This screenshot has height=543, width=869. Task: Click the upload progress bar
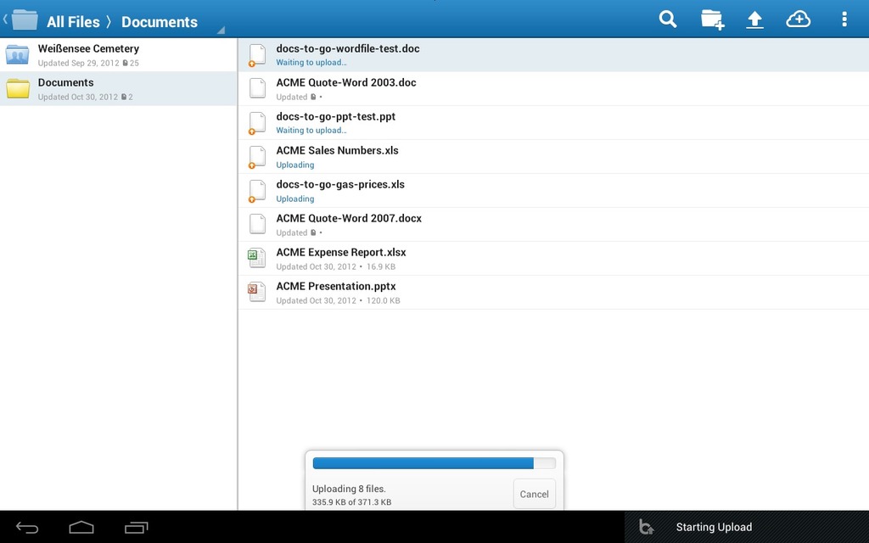(434, 463)
